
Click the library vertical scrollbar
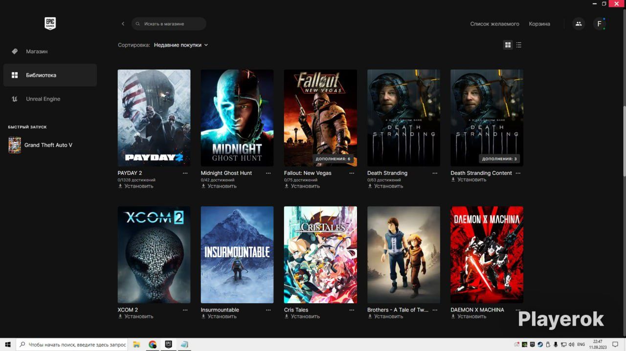click(x=624, y=142)
